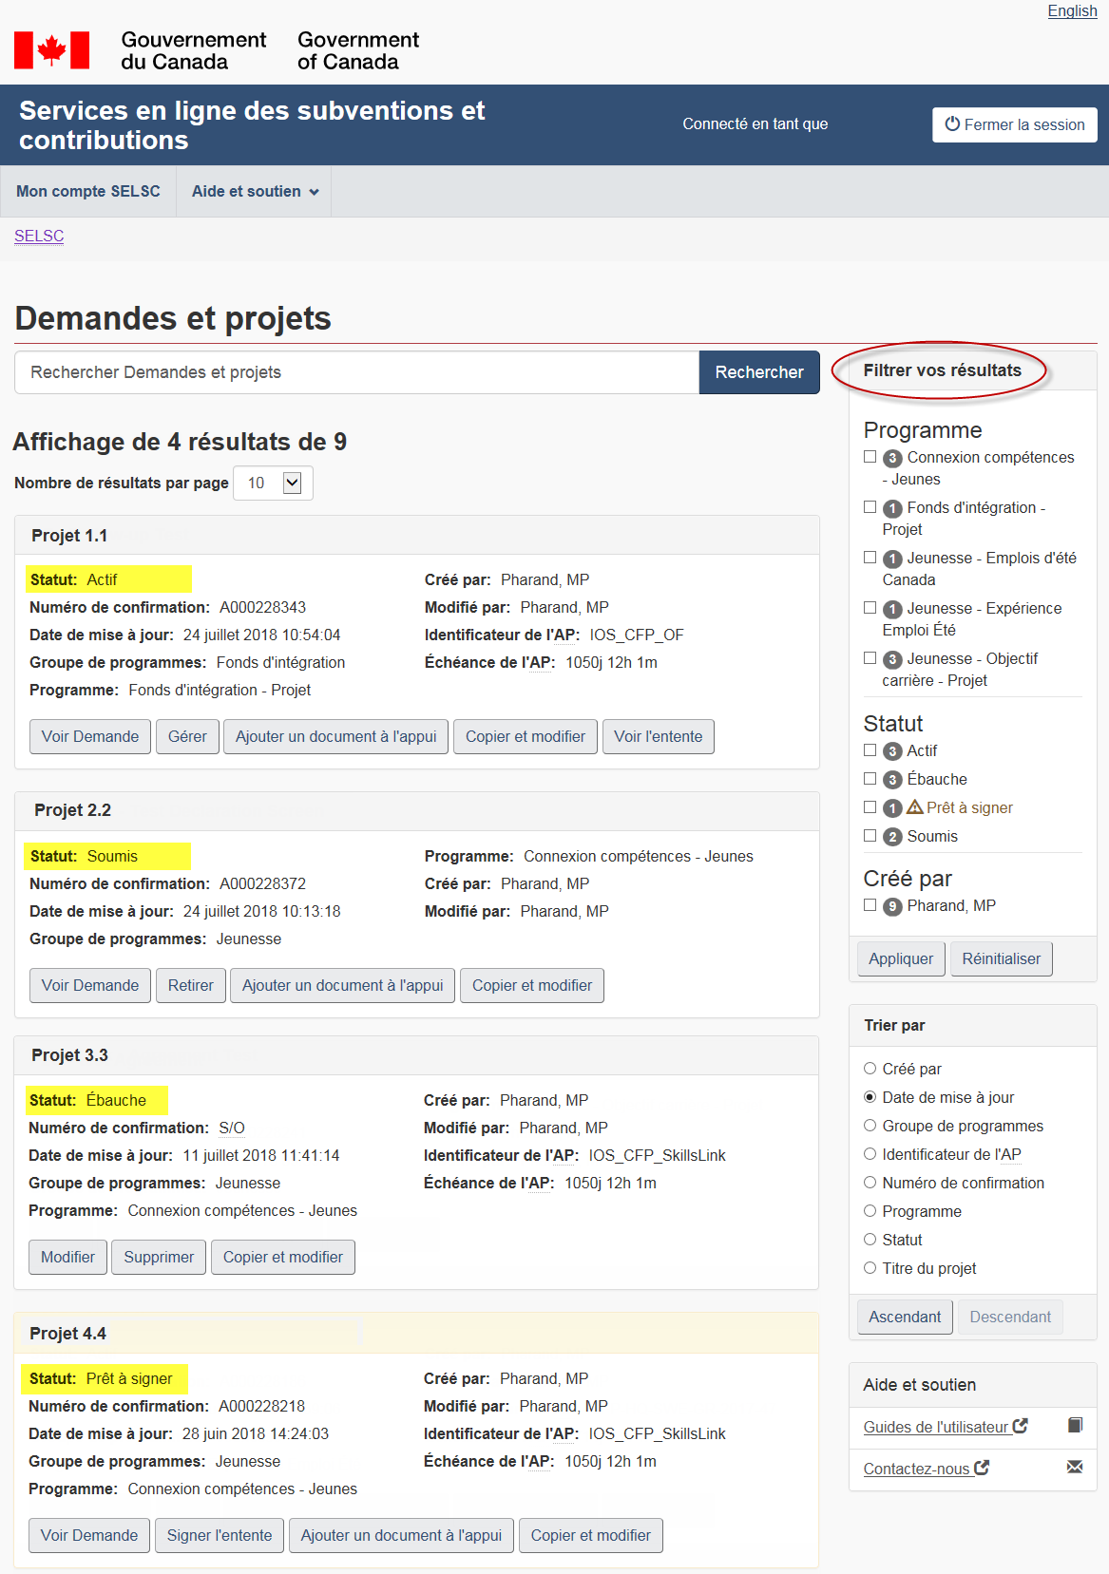Switch language with the English link

(x=1072, y=10)
